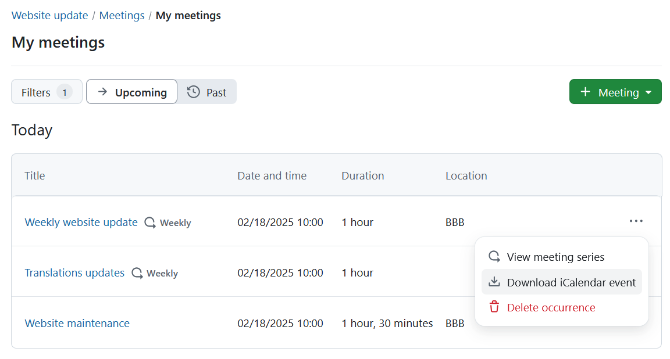Switch to the Past meetings view
This screenshot has height=359, width=670.
click(x=206, y=91)
